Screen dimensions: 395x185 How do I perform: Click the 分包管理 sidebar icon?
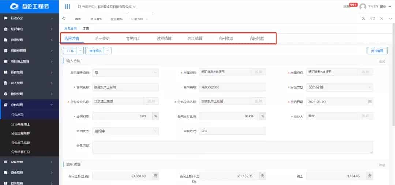tap(5, 105)
